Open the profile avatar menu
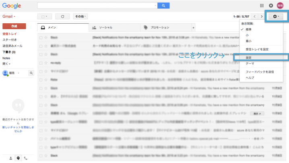 click(x=280, y=6)
